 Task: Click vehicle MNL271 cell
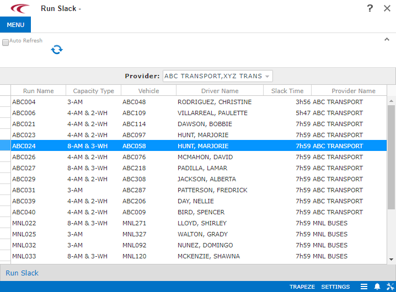tap(134, 223)
